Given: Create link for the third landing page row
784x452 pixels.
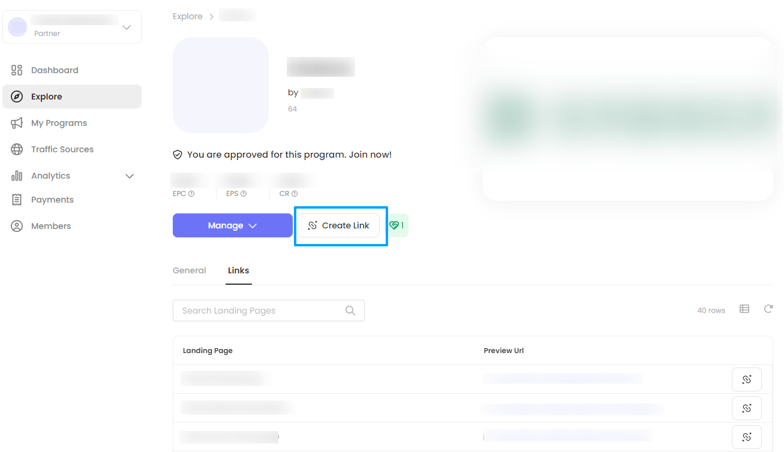Looking at the screenshot, I should point(746,437).
